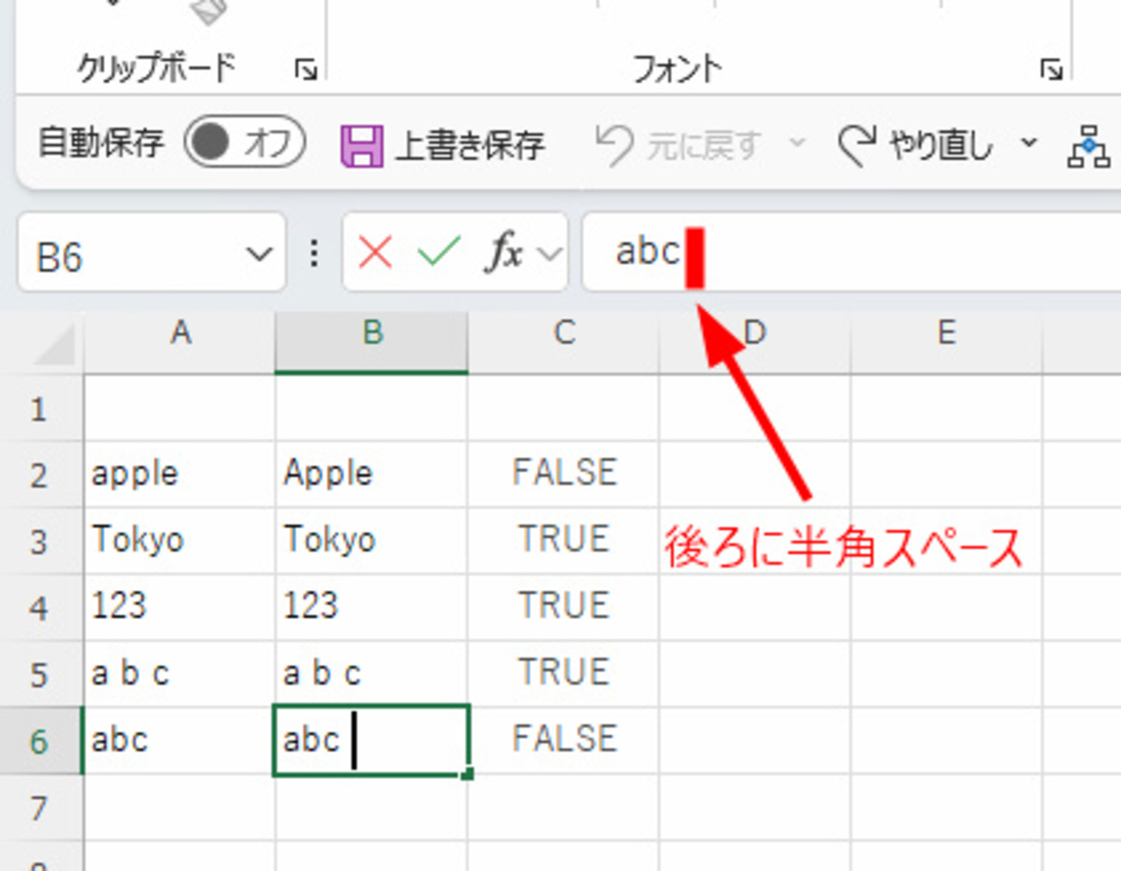Click cell B2 containing Apple
Screen dimensions: 1121x871
[x=372, y=473]
